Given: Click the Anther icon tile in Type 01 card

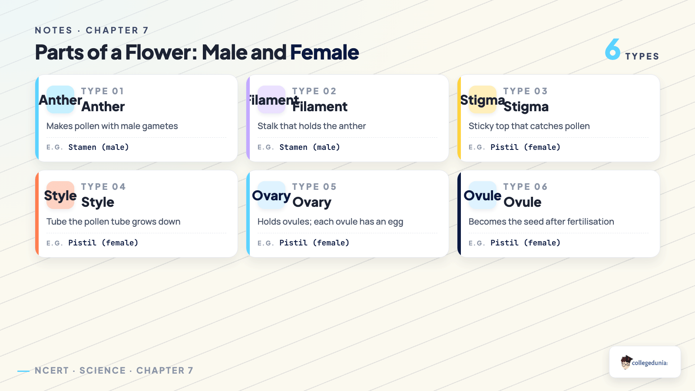Looking at the screenshot, I should coord(60,99).
